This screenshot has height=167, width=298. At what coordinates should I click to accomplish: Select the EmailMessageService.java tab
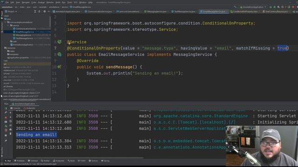click(x=214, y=12)
